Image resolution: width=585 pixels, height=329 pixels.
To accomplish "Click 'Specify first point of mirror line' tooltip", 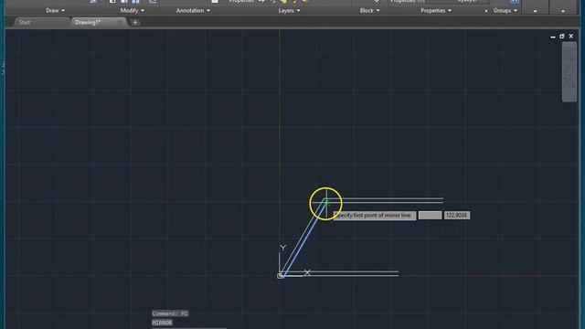I will pyautogui.click(x=374, y=216).
